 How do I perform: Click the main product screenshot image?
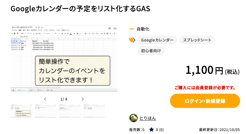coord(64,58)
